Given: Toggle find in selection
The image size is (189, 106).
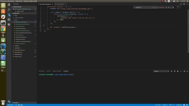Looking at the screenshot, I should (x=171, y=7).
